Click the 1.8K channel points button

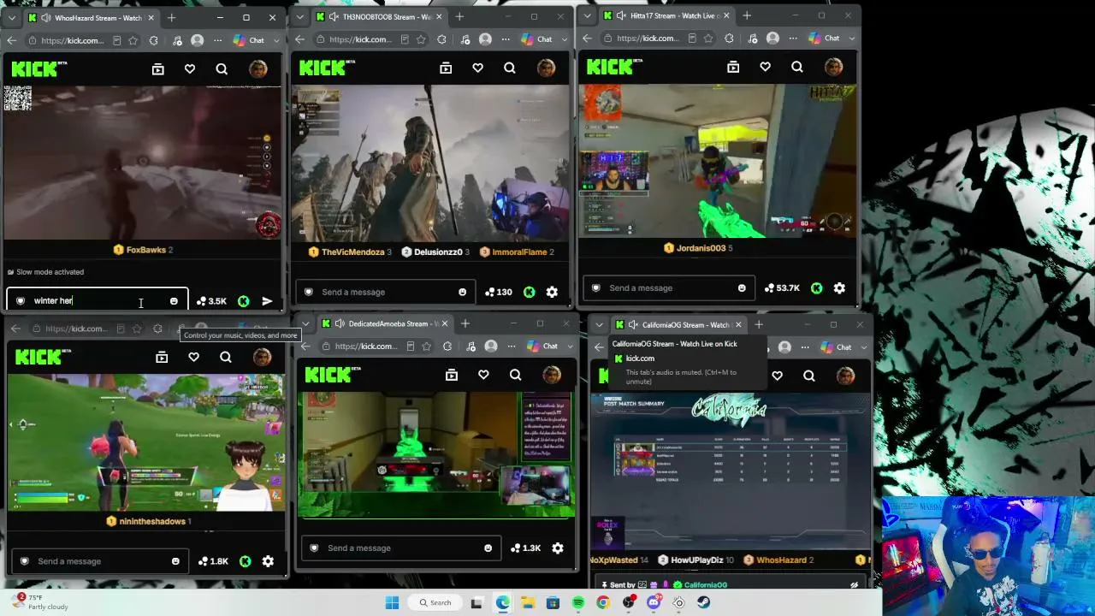(213, 561)
